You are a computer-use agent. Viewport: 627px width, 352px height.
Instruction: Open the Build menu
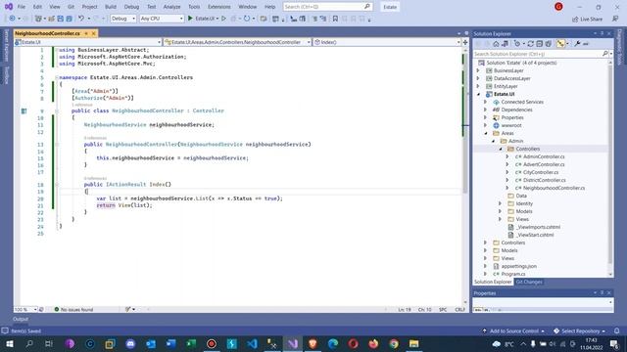pos(111,7)
